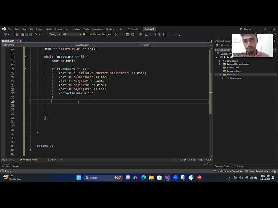Image resolution: width=278 pixels, height=208 pixels.
Task: Open Microsoft Edge from the taskbar
Action: click(x=143, y=178)
